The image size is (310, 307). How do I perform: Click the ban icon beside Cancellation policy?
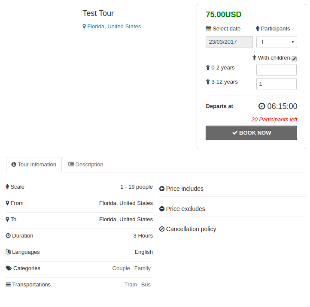[162, 229]
